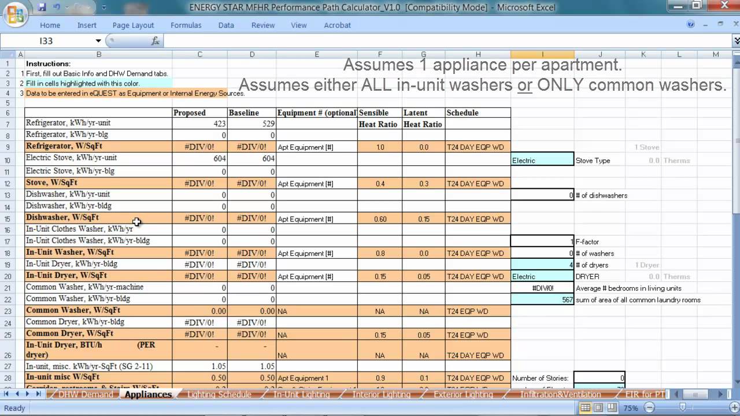
Task: Go to next sheet tab arrow
Action: click(28, 394)
